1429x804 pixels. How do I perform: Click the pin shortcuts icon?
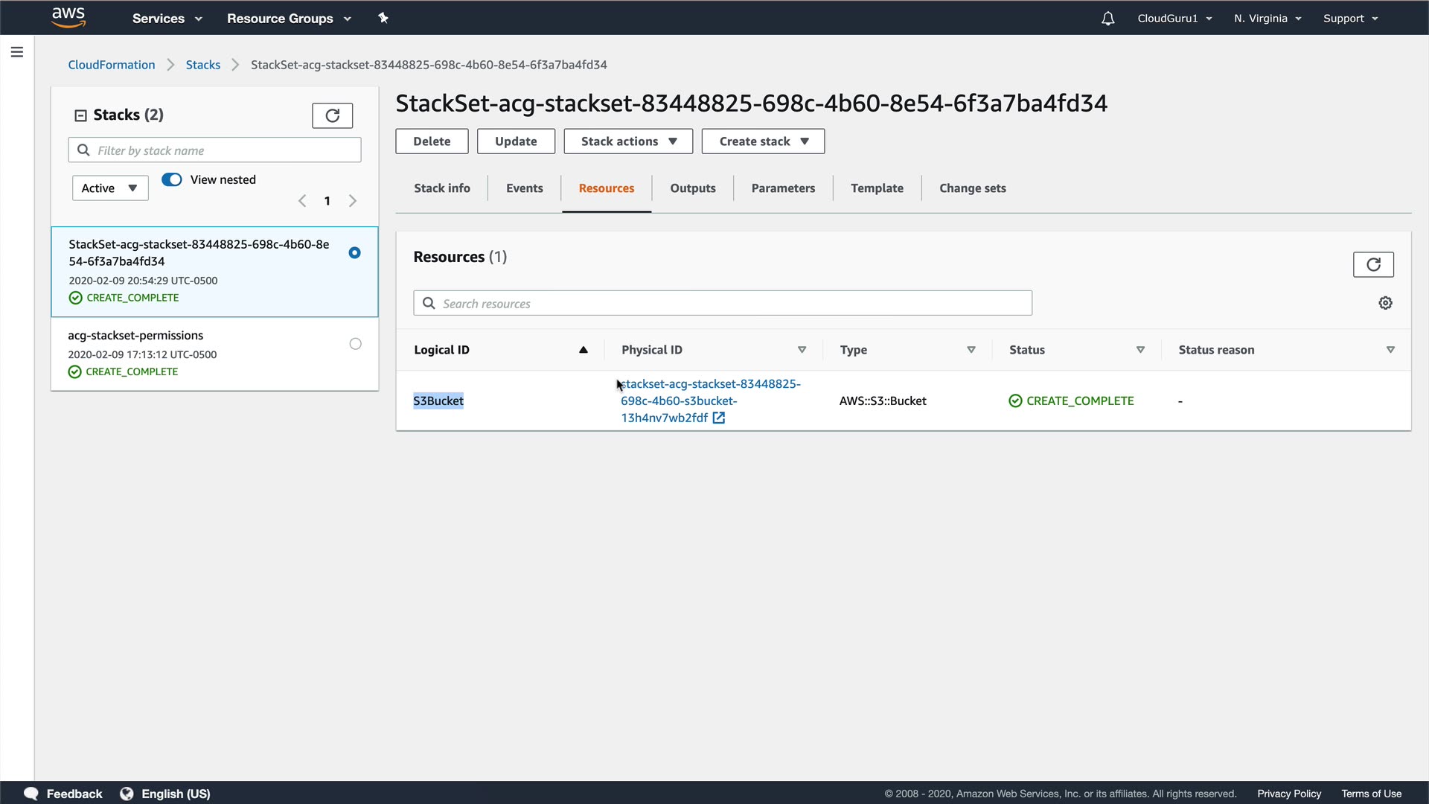383,18
